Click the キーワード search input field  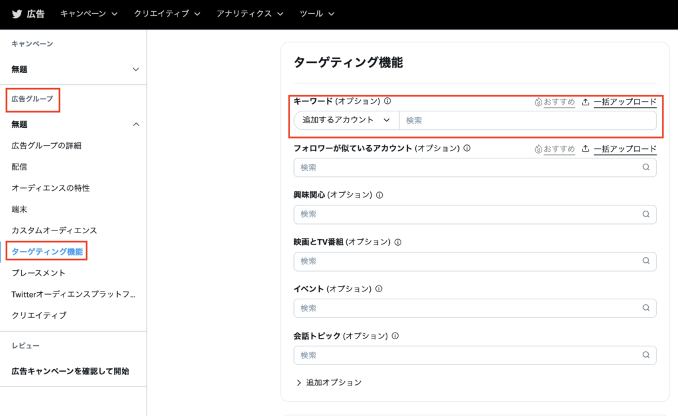pos(526,121)
